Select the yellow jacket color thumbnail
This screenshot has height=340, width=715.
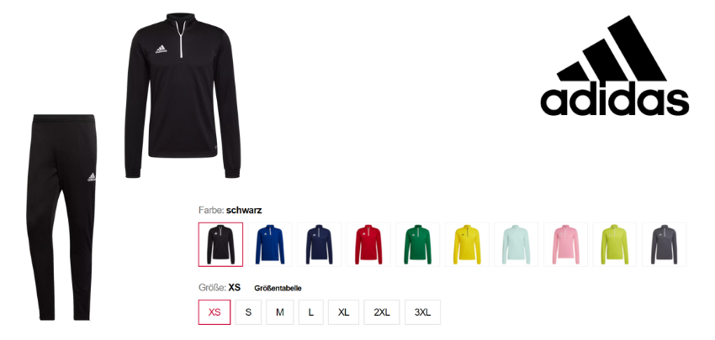[467, 244]
